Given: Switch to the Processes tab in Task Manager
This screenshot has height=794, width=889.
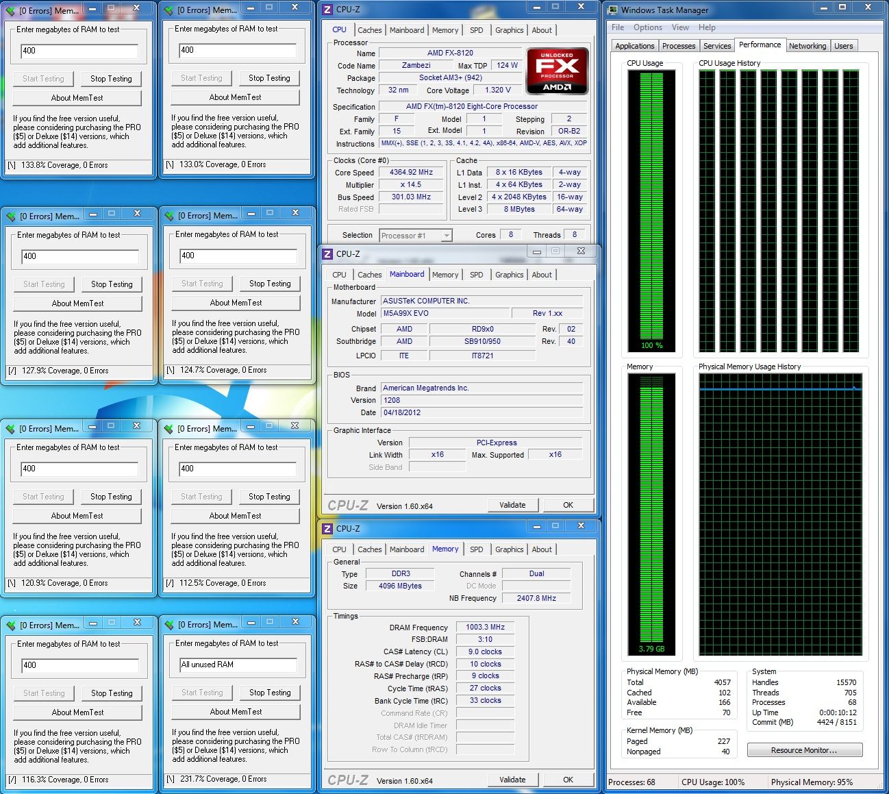Looking at the screenshot, I should coord(679,46).
